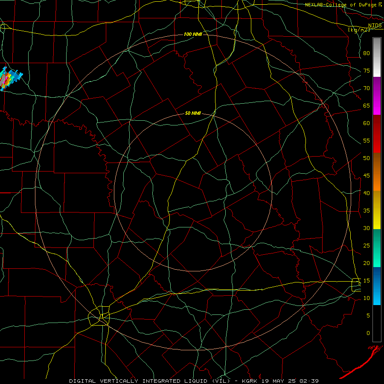Click the green 20-25 band of color scale
Viewport: 384px width, 384px height.
pyautogui.click(x=377, y=248)
